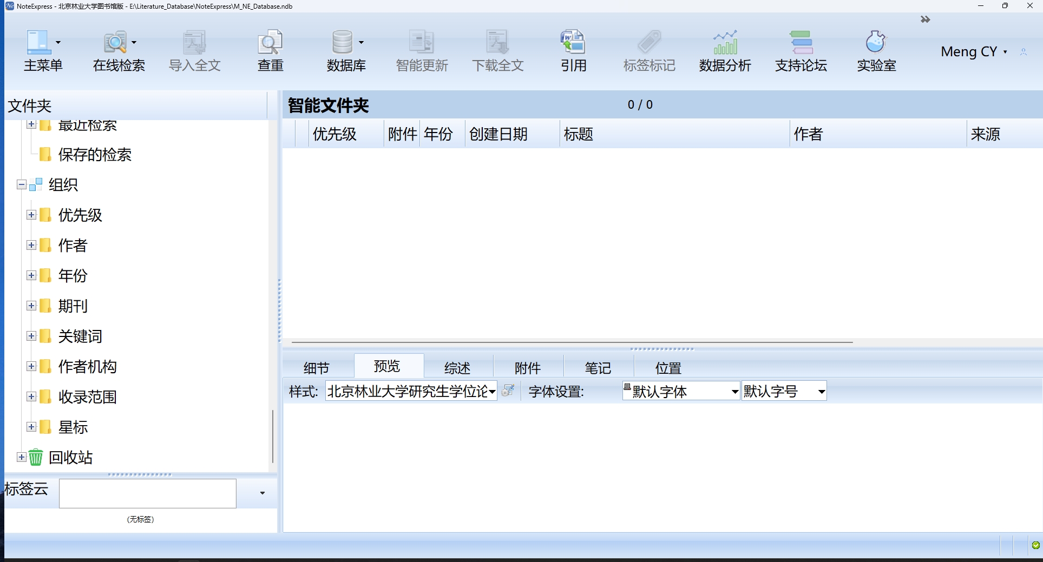Sort by the 标题 column header
Image resolution: width=1043 pixels, height=562 pixels.
[x=674, y=134]
